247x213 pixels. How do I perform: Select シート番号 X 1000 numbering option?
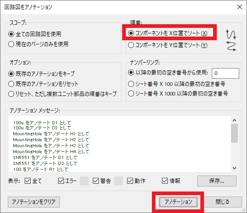pos(178,94)
